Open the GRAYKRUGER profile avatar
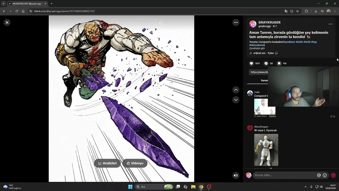This screenshot has height=191, width=339. pos(253,24)
